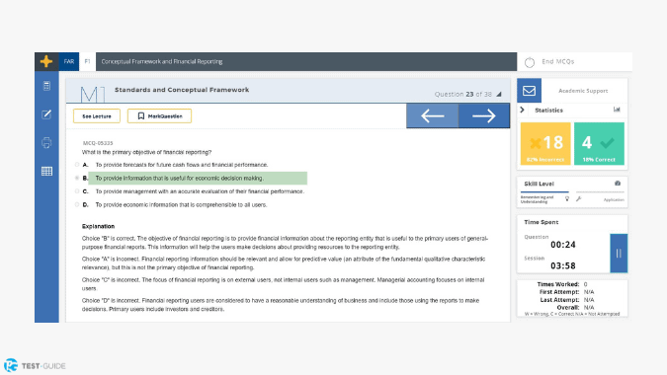Click the MCQ-05335 identifier
Screen dimensions: 667x375
pos(98,143)
